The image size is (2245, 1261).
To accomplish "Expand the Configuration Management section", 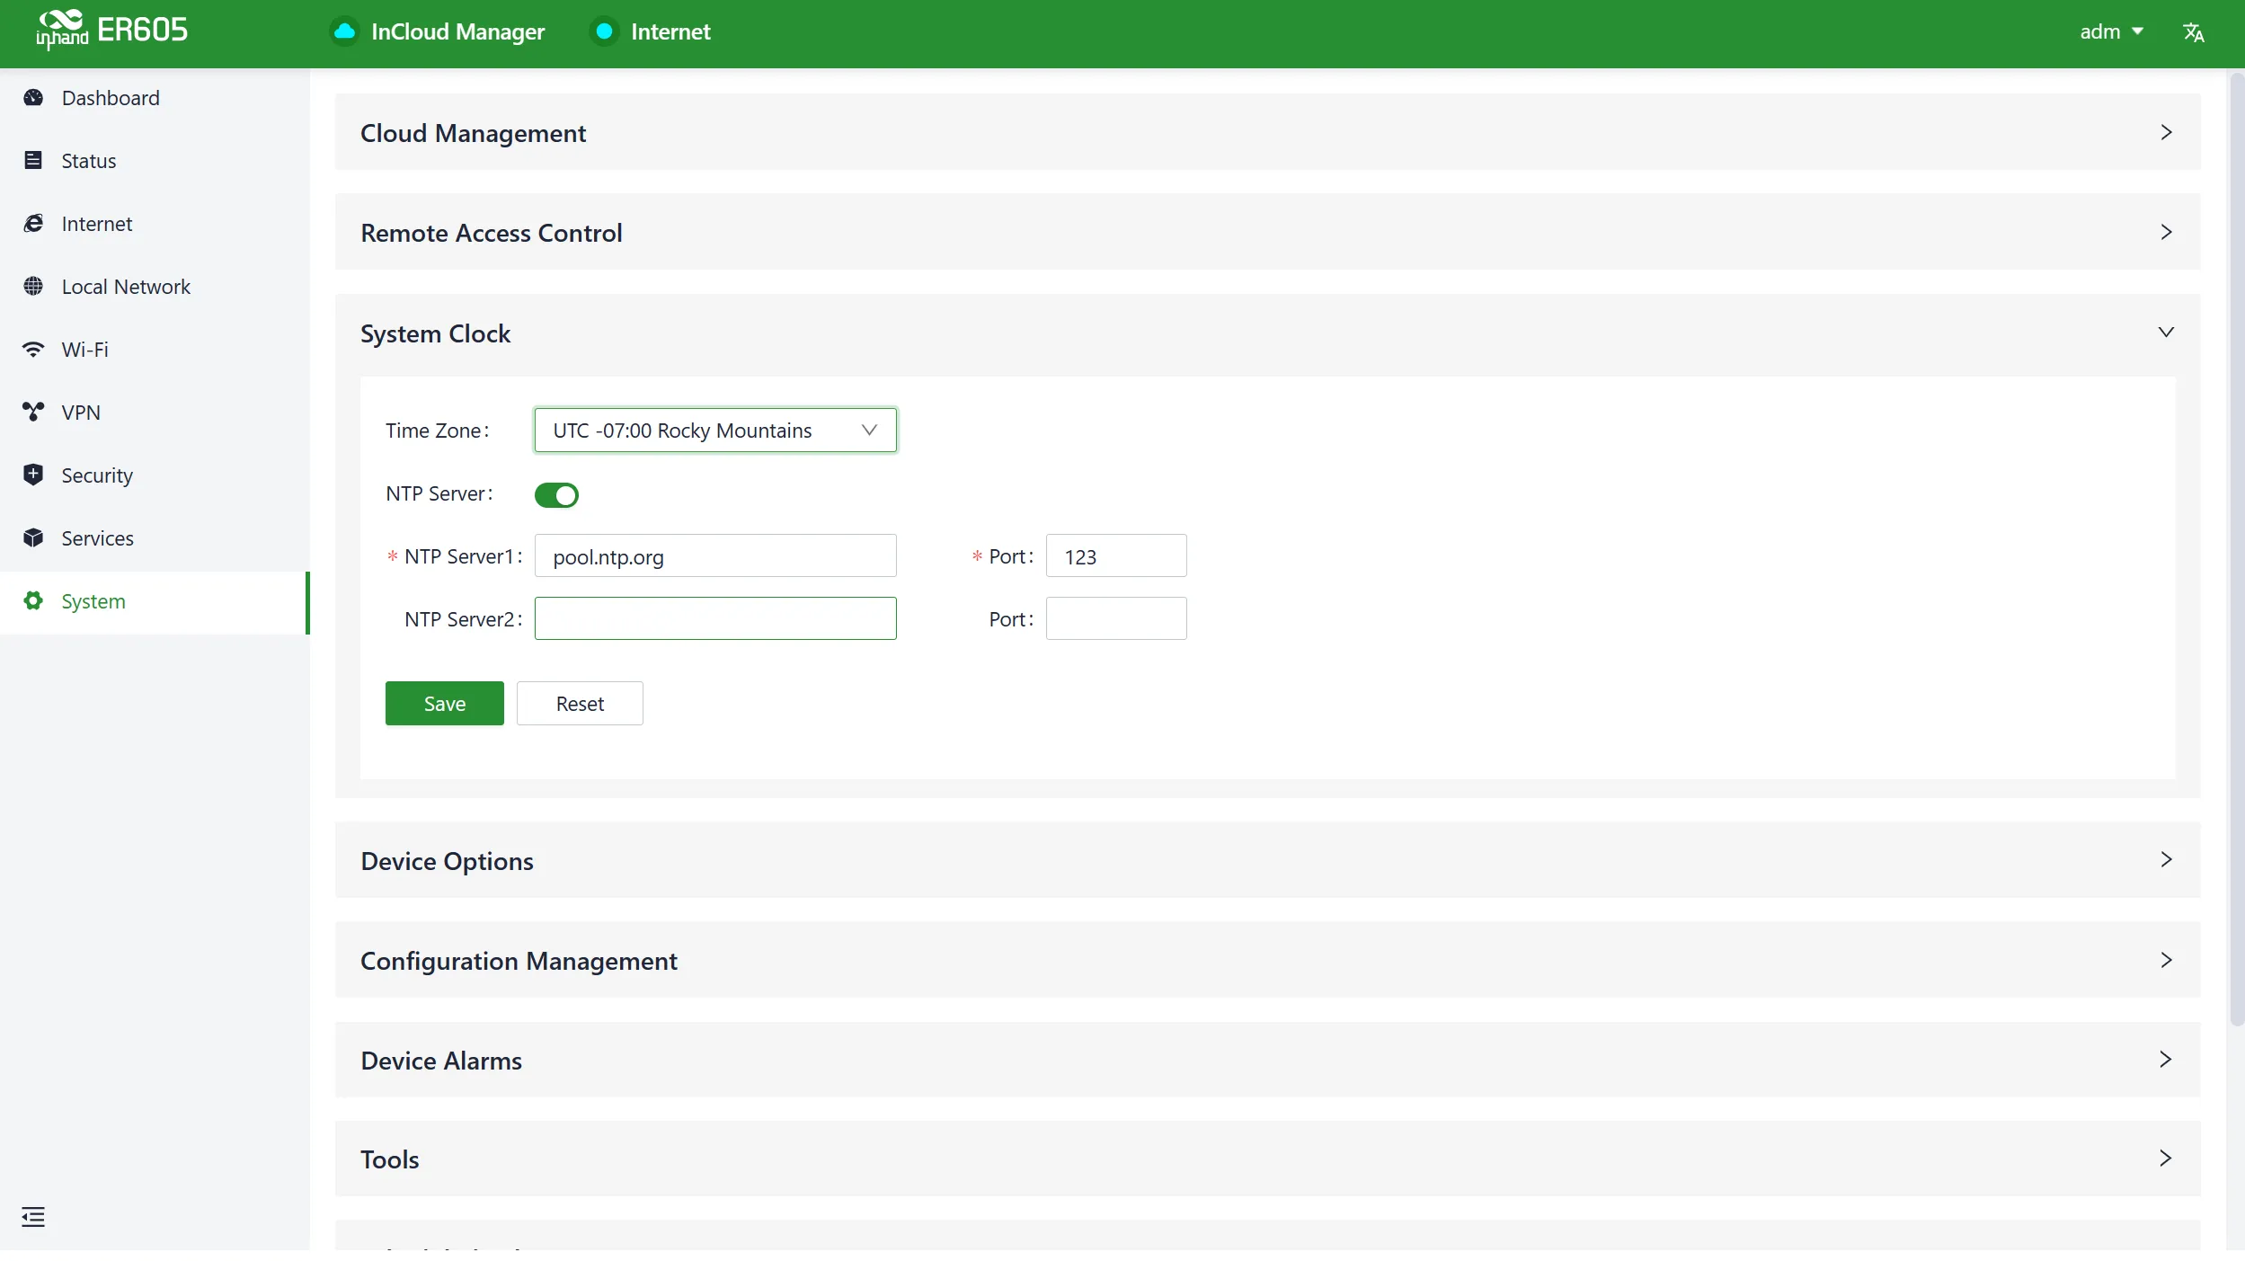I will pyautogui.click(x=1267, y=960).
